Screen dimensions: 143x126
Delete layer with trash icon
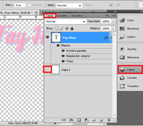pyautogui.click(x=109, y=120)
